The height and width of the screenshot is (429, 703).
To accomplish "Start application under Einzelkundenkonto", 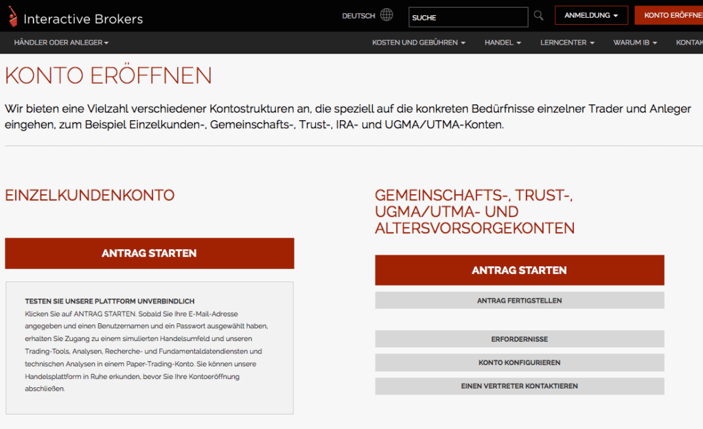I will coord(149,253).
